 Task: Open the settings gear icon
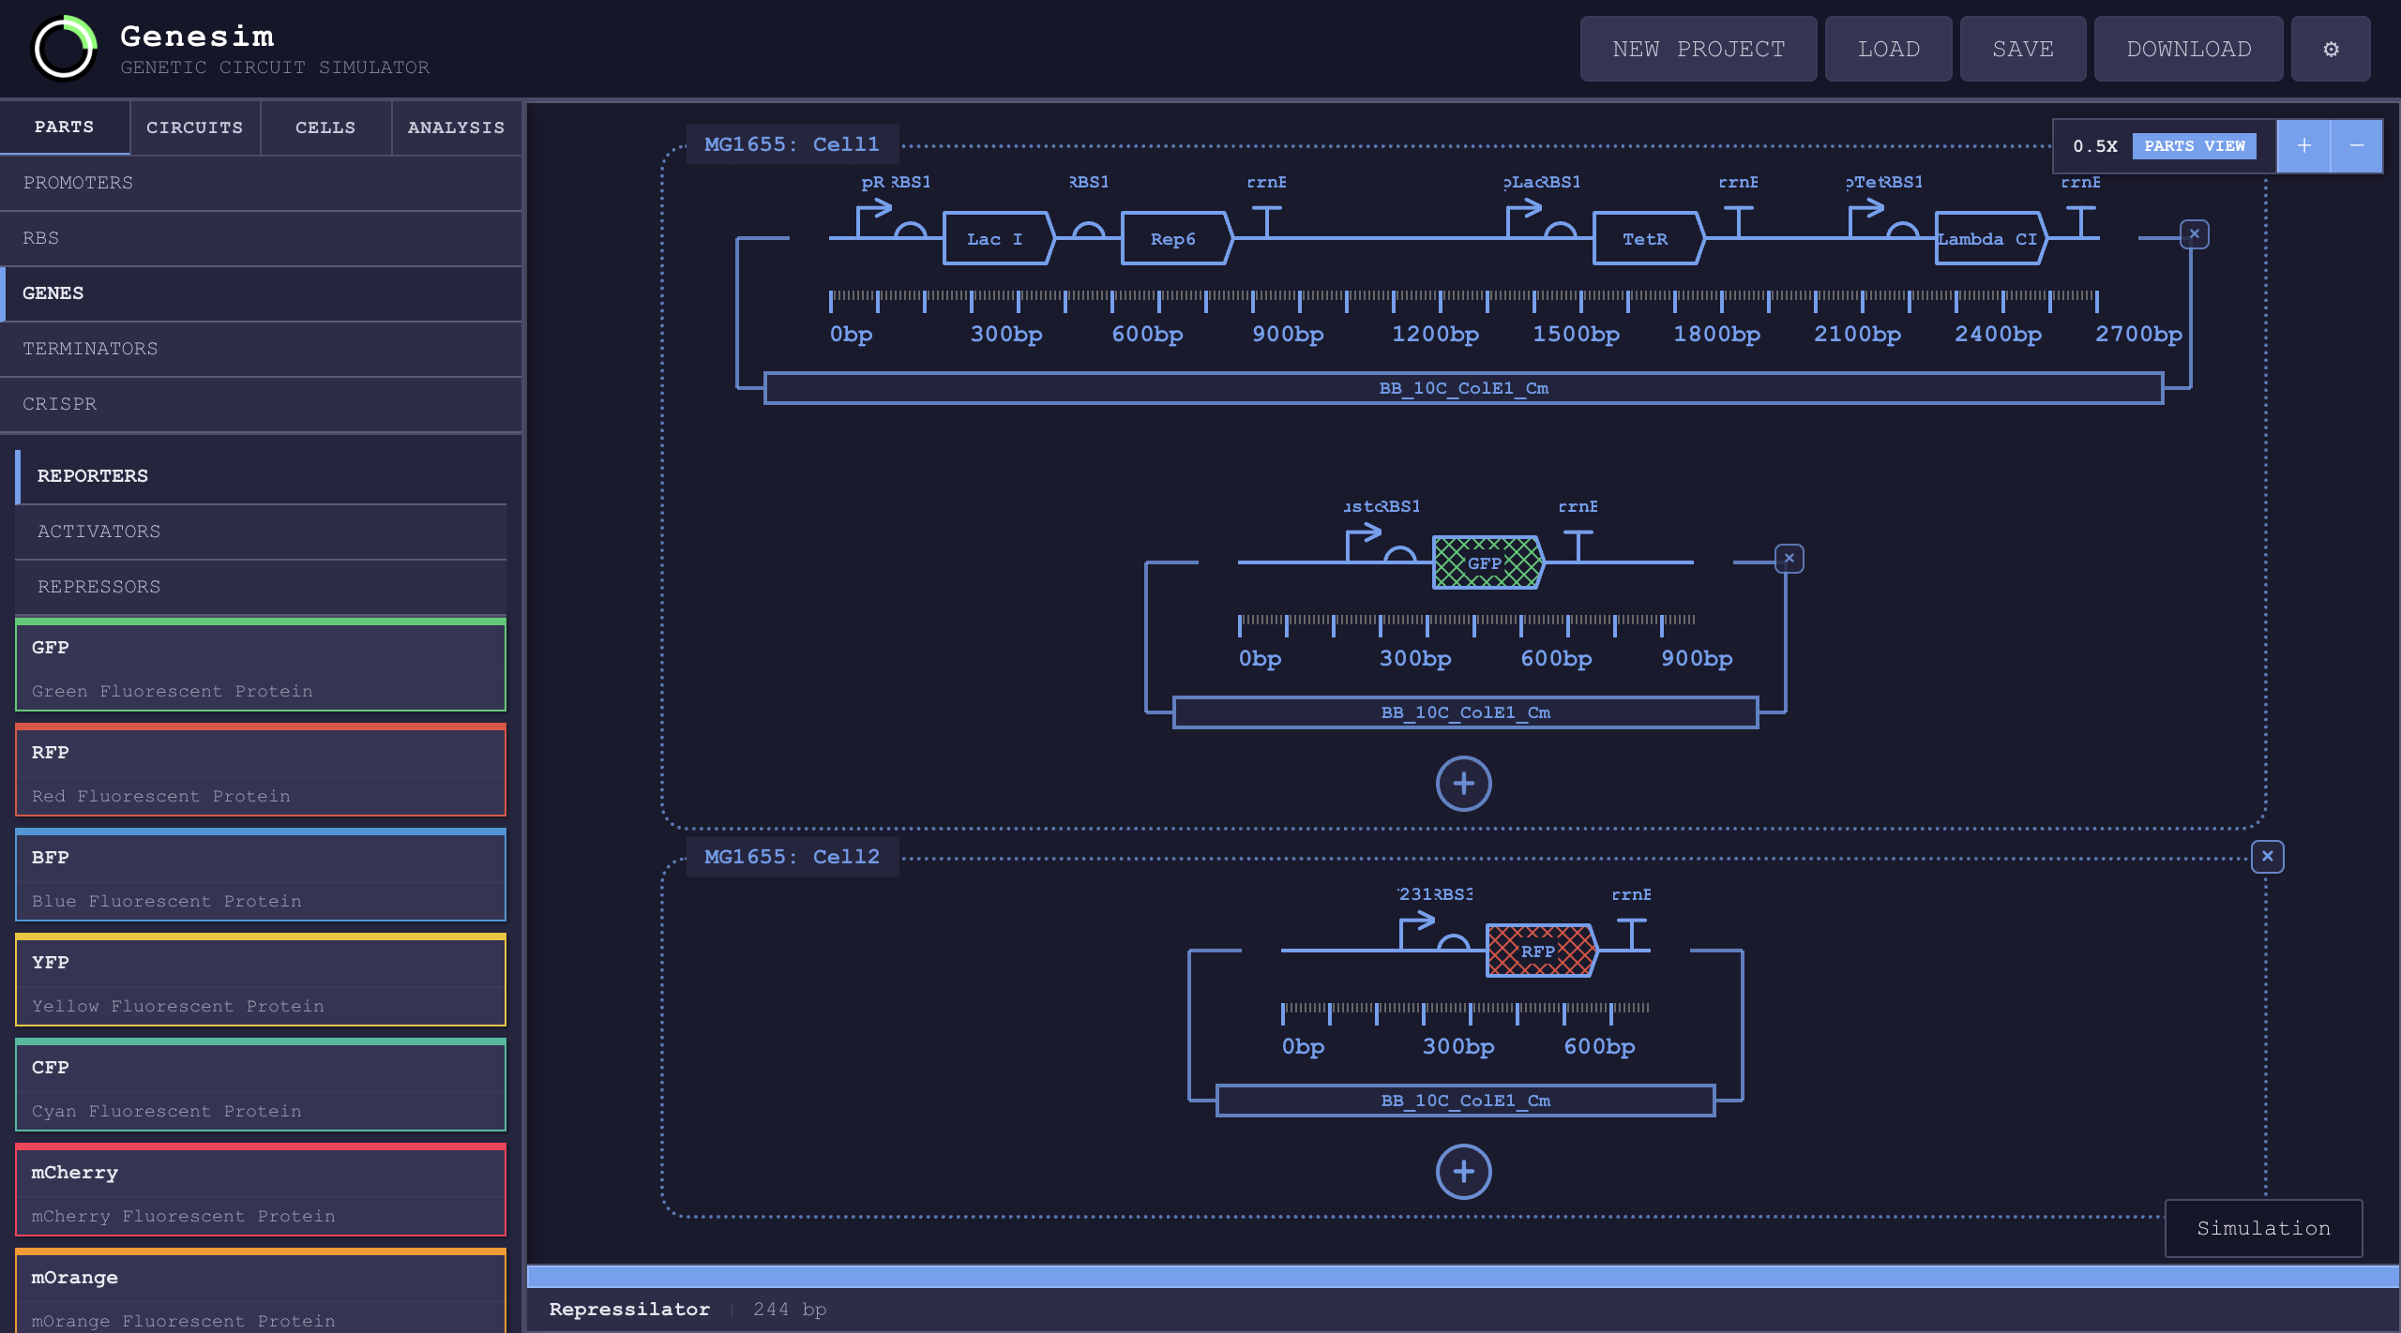[2331, 49]
